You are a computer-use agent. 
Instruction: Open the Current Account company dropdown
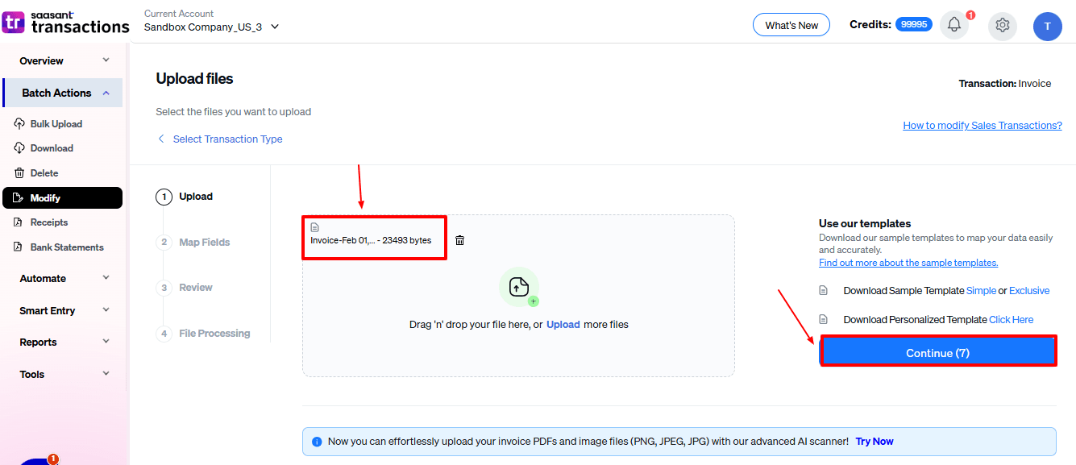click(211, 27)
